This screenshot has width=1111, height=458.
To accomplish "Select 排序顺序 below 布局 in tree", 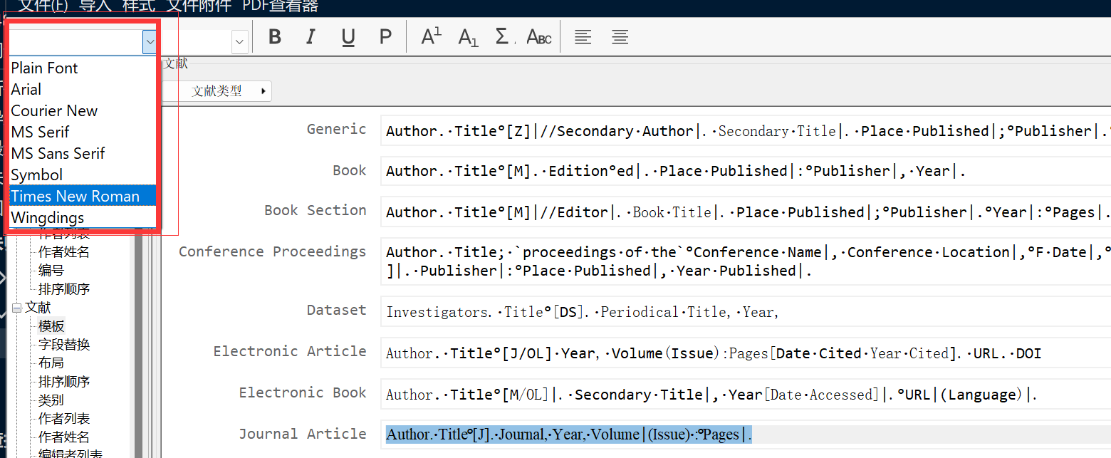I will coord(64,382).
